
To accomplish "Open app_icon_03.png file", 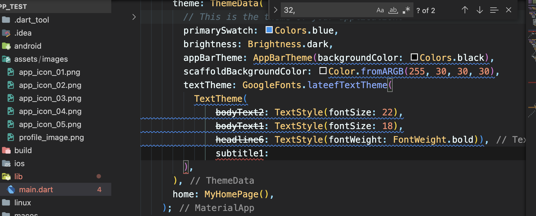I will tap(56, 98).
